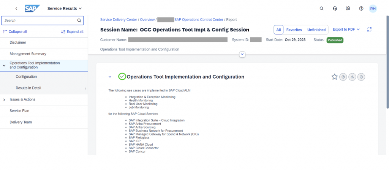This screenshot has width=389, height=170.
Task: Click the arrow next to Results in Detail
Action: coord(85,88)
